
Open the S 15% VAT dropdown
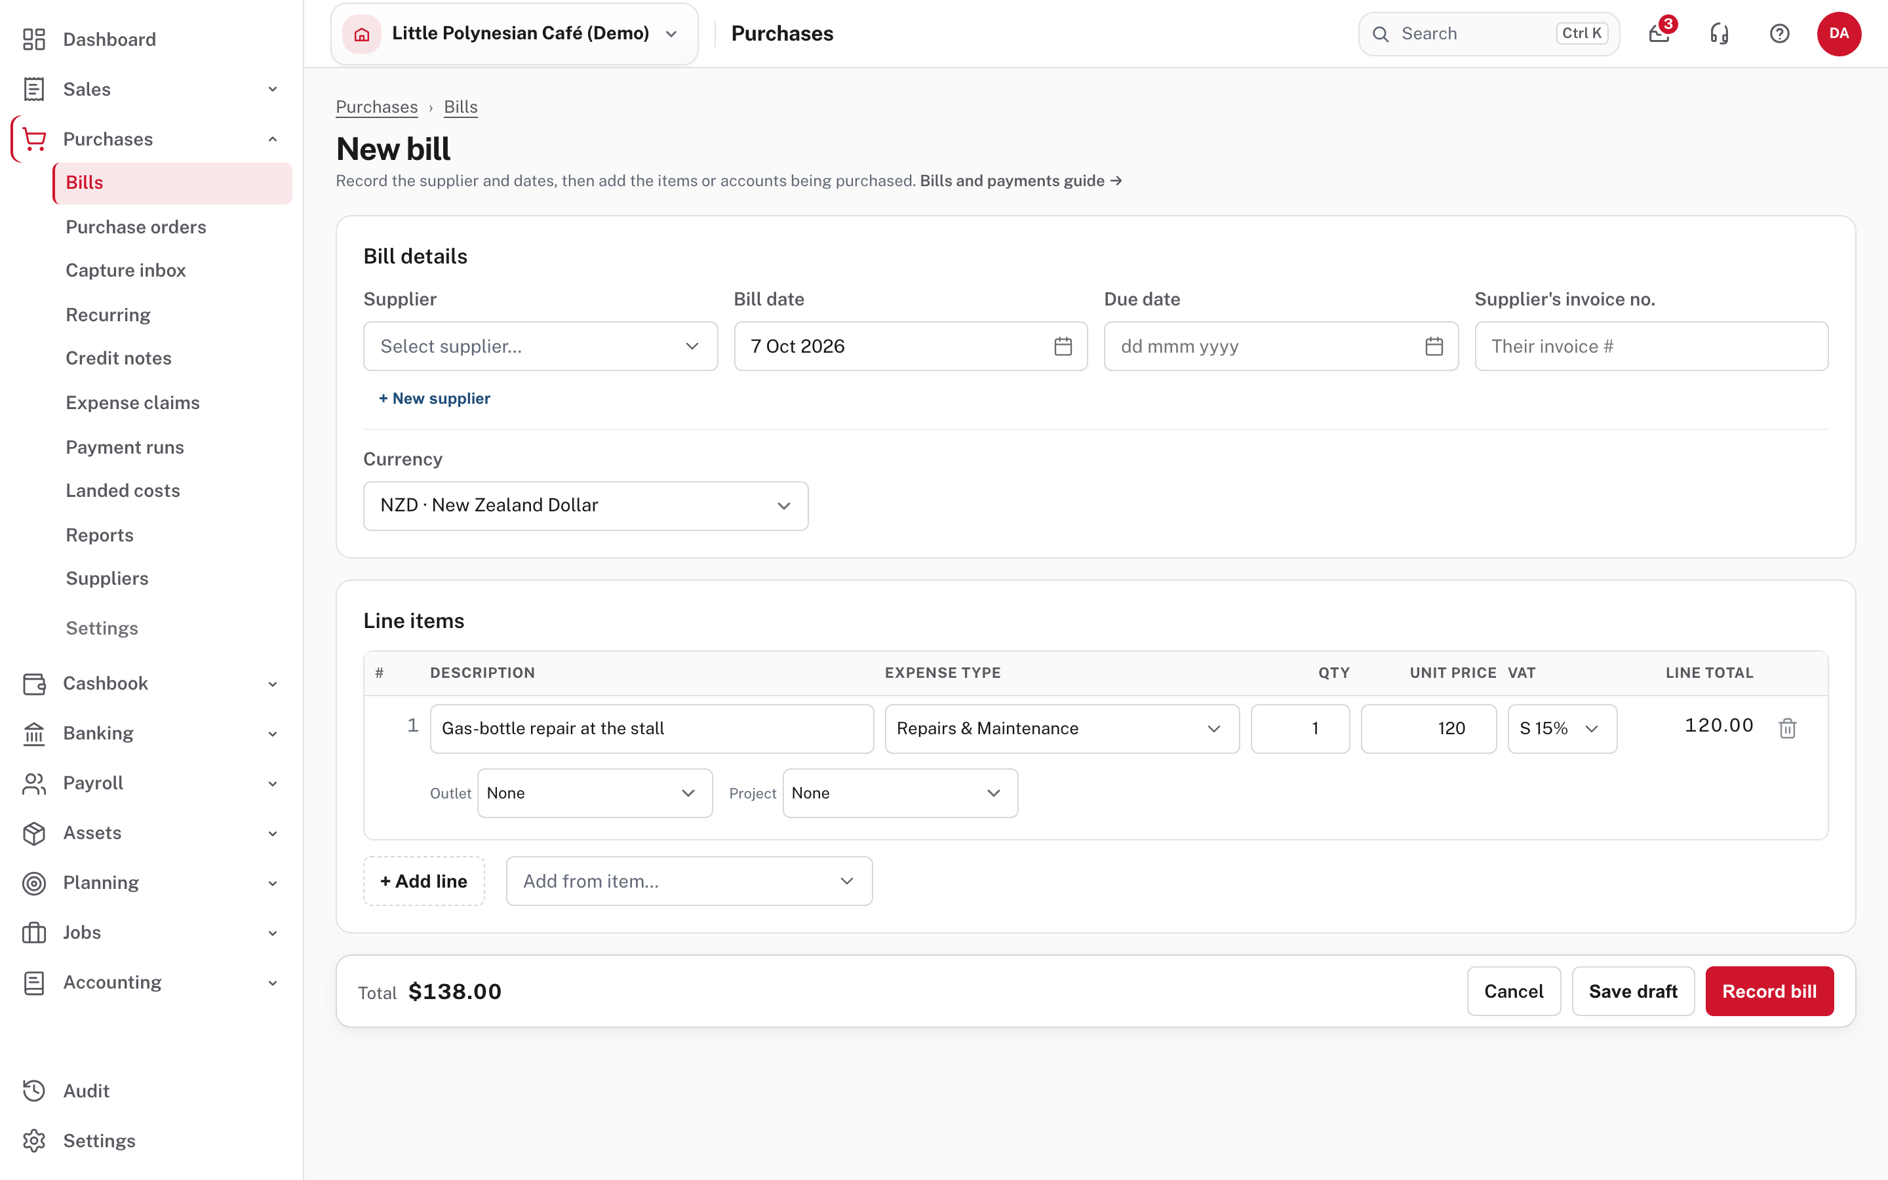pos(1562,728)
